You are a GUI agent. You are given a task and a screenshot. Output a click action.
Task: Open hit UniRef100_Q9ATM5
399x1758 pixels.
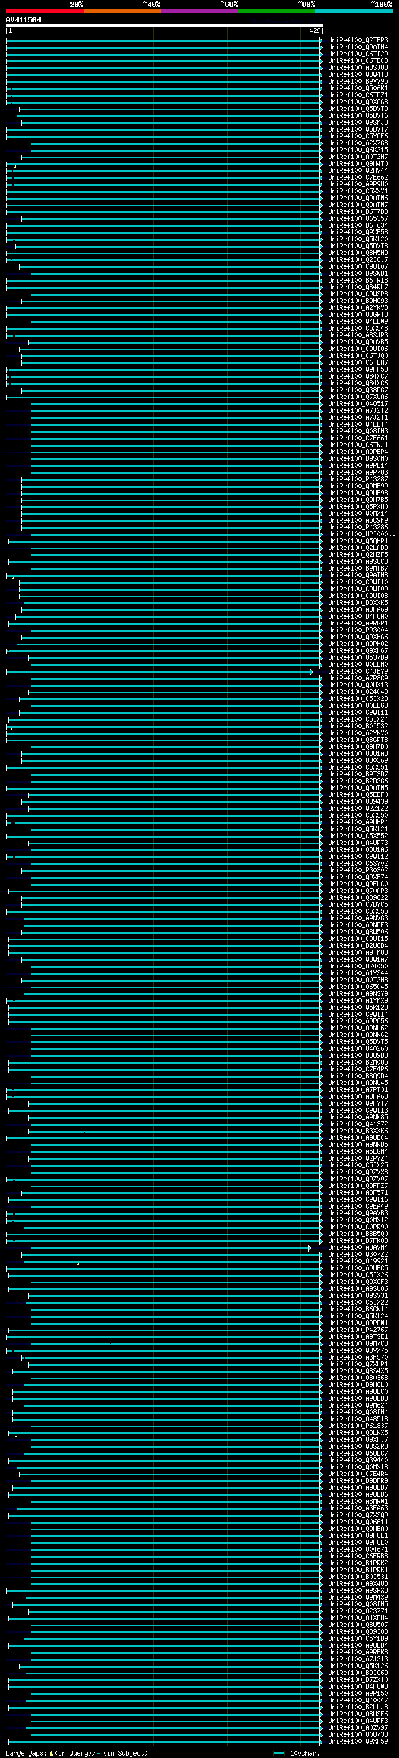tap(358, 788)
